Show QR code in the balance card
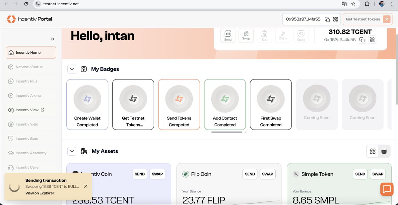The image size is (398, 205). tap(372, 40)
